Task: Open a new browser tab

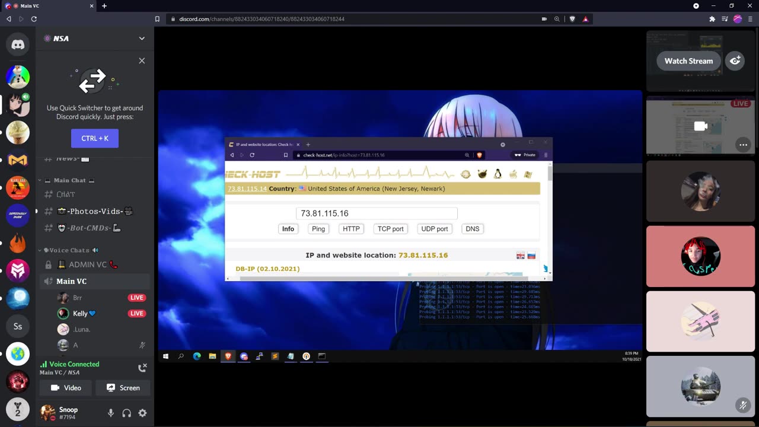Action: pyautogui.click(x=104, y=6)
